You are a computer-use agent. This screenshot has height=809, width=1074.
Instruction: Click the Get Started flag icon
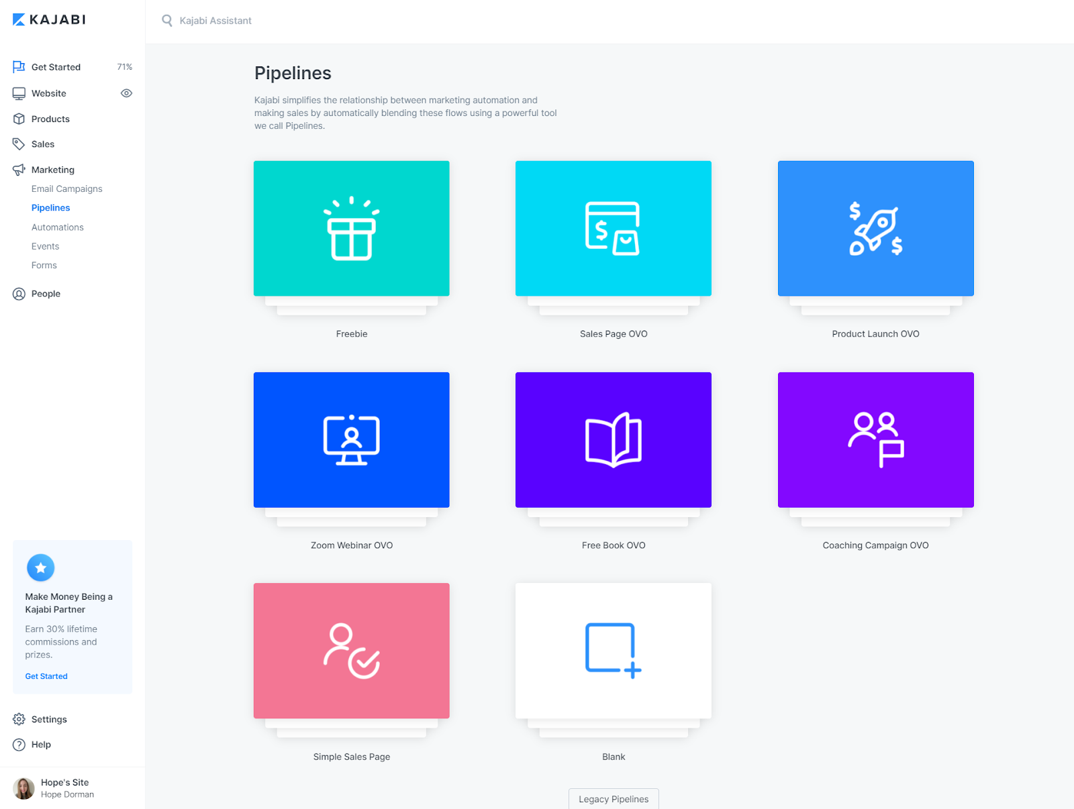19,67
